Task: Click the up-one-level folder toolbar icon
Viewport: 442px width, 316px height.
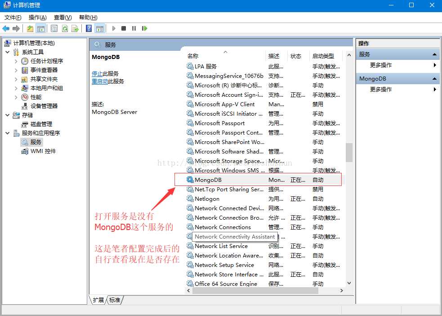Action: 30,28
